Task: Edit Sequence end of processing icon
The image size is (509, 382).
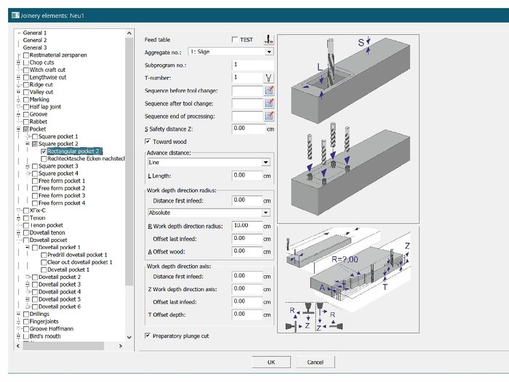Action: click(269, 116)
